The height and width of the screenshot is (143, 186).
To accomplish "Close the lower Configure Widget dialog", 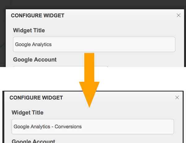I will [177, 97].
